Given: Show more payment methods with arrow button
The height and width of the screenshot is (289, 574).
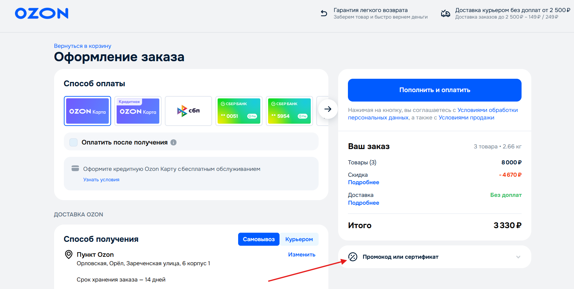Looking at the screenshot, I should (x=328, y=109).
